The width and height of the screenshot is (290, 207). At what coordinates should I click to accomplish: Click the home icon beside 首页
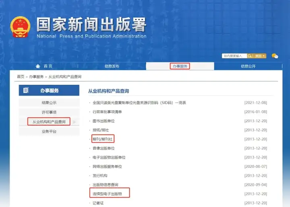(x=38, y=66)
